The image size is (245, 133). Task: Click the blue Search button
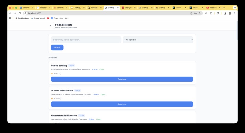57,48
